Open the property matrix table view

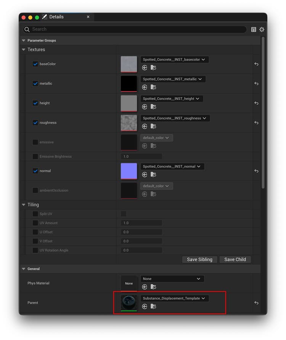click(x=254, y=29)
